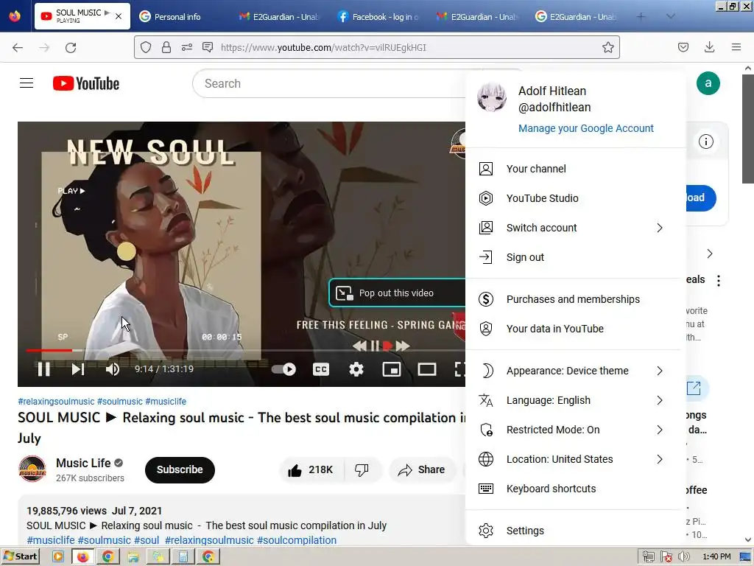Click the external link icon in the sidebar

pos(694,388)
